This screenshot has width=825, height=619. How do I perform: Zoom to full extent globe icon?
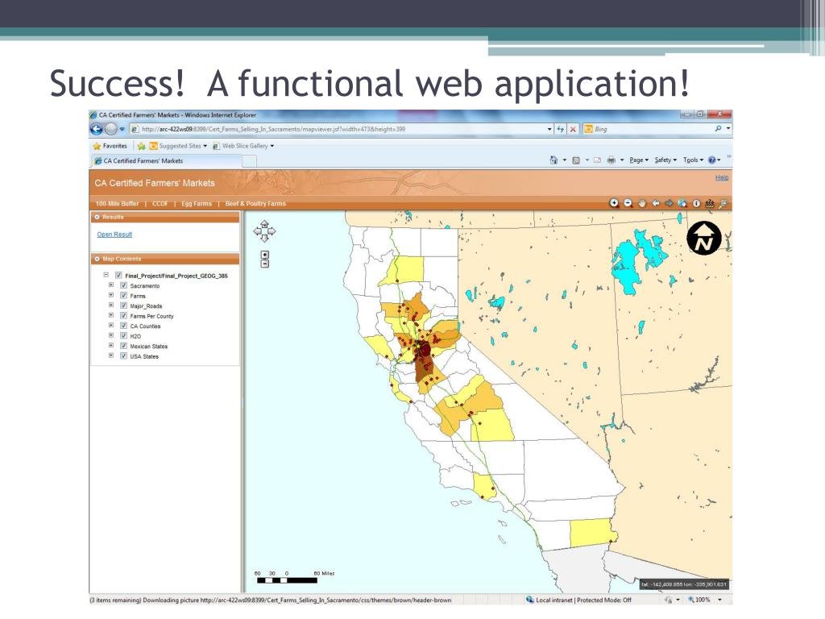tap(682, 203)
